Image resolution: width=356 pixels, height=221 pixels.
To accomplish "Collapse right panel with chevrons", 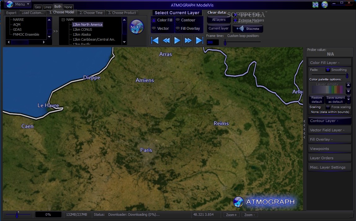I will pos(304,129).
